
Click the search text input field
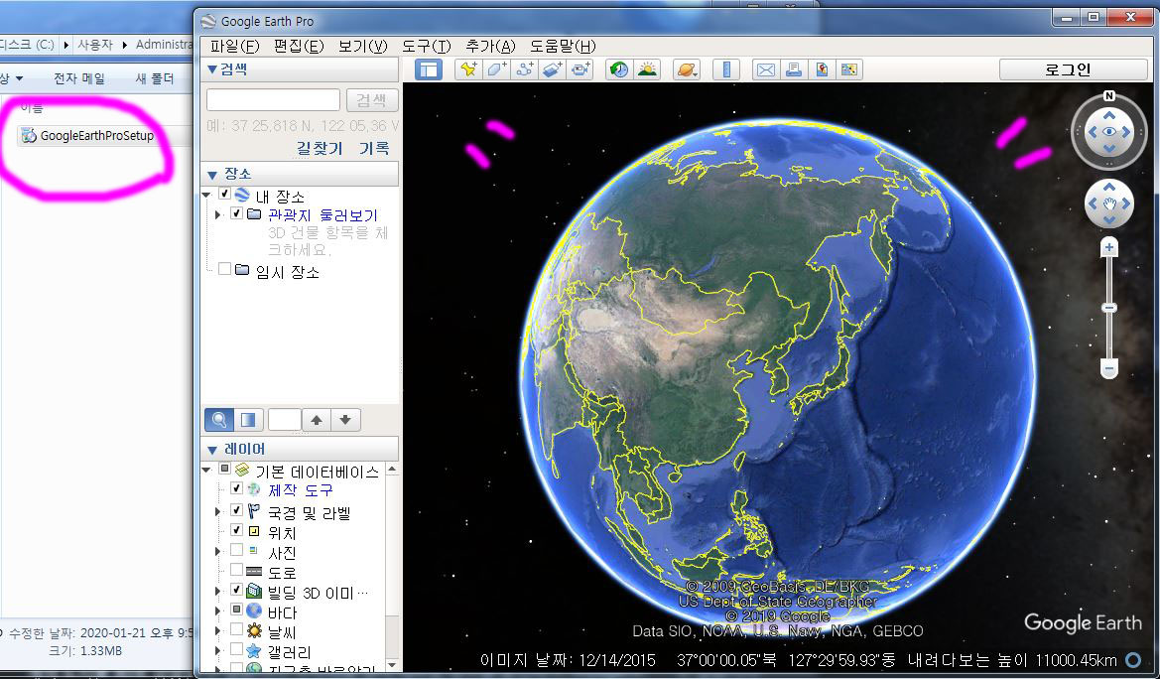(273, 100)
